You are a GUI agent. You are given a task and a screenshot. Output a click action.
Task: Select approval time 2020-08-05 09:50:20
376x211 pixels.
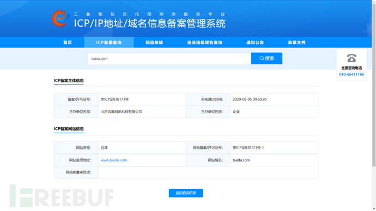pyautogui.click(x=250, y=100)
